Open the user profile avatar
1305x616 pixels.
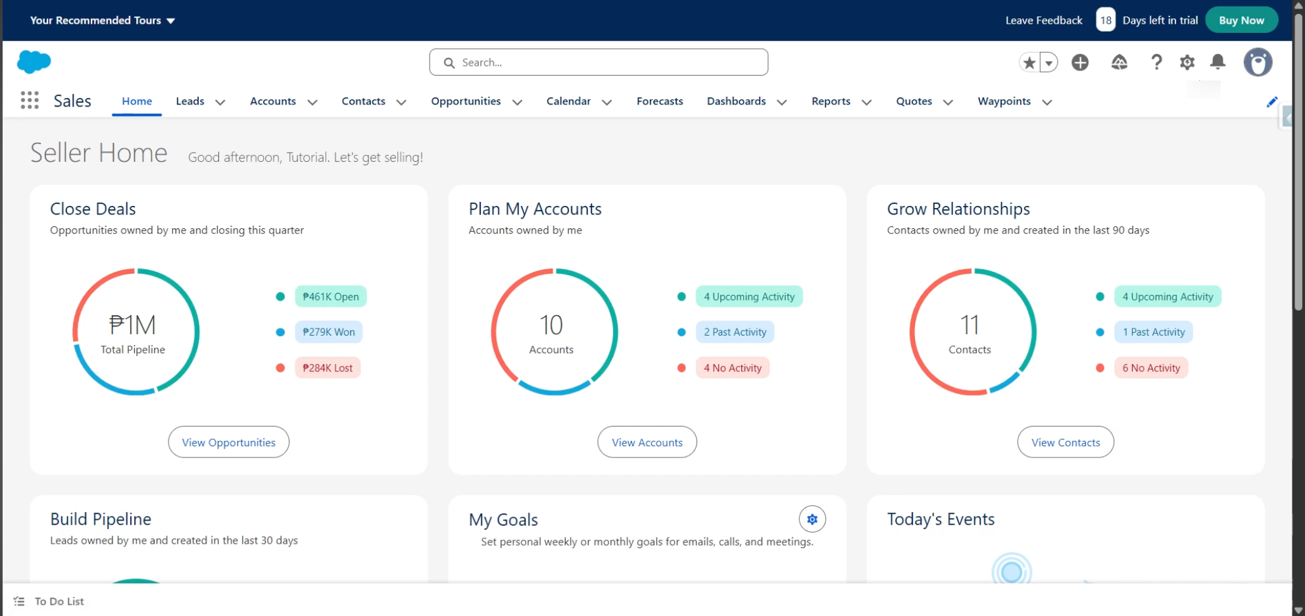[x=1258, y=63]
